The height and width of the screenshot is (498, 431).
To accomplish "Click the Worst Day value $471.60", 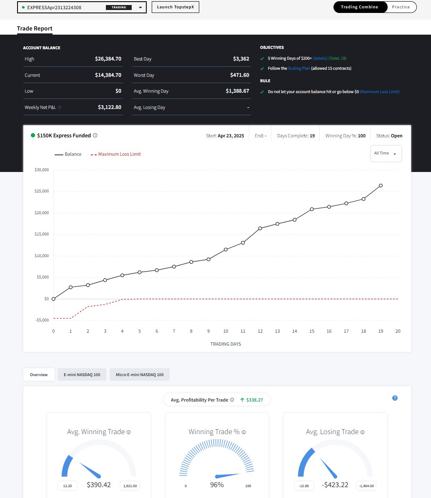I will (x=240, y=75).
